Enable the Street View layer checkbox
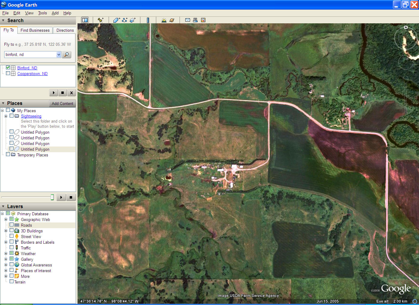419x305 pixels. tap(11, 236)
